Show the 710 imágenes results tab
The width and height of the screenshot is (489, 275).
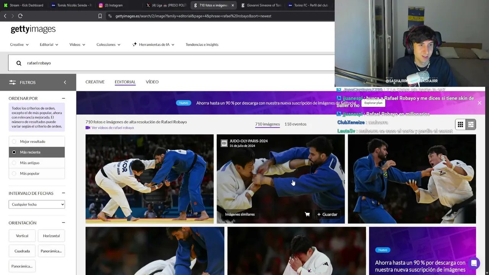(267, 124)
